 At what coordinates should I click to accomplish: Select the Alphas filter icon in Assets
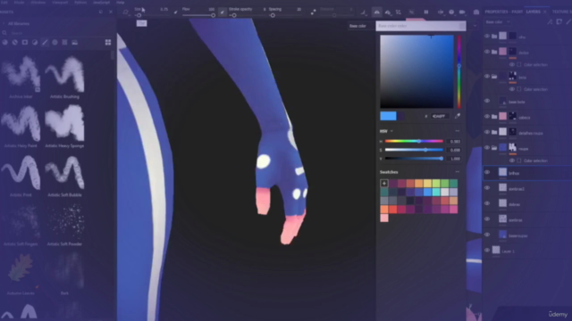[55, 43]
